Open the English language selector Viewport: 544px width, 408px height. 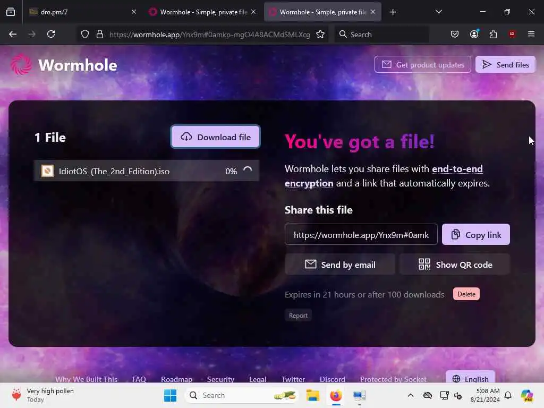pyautogui.click(x=471, y=378)
